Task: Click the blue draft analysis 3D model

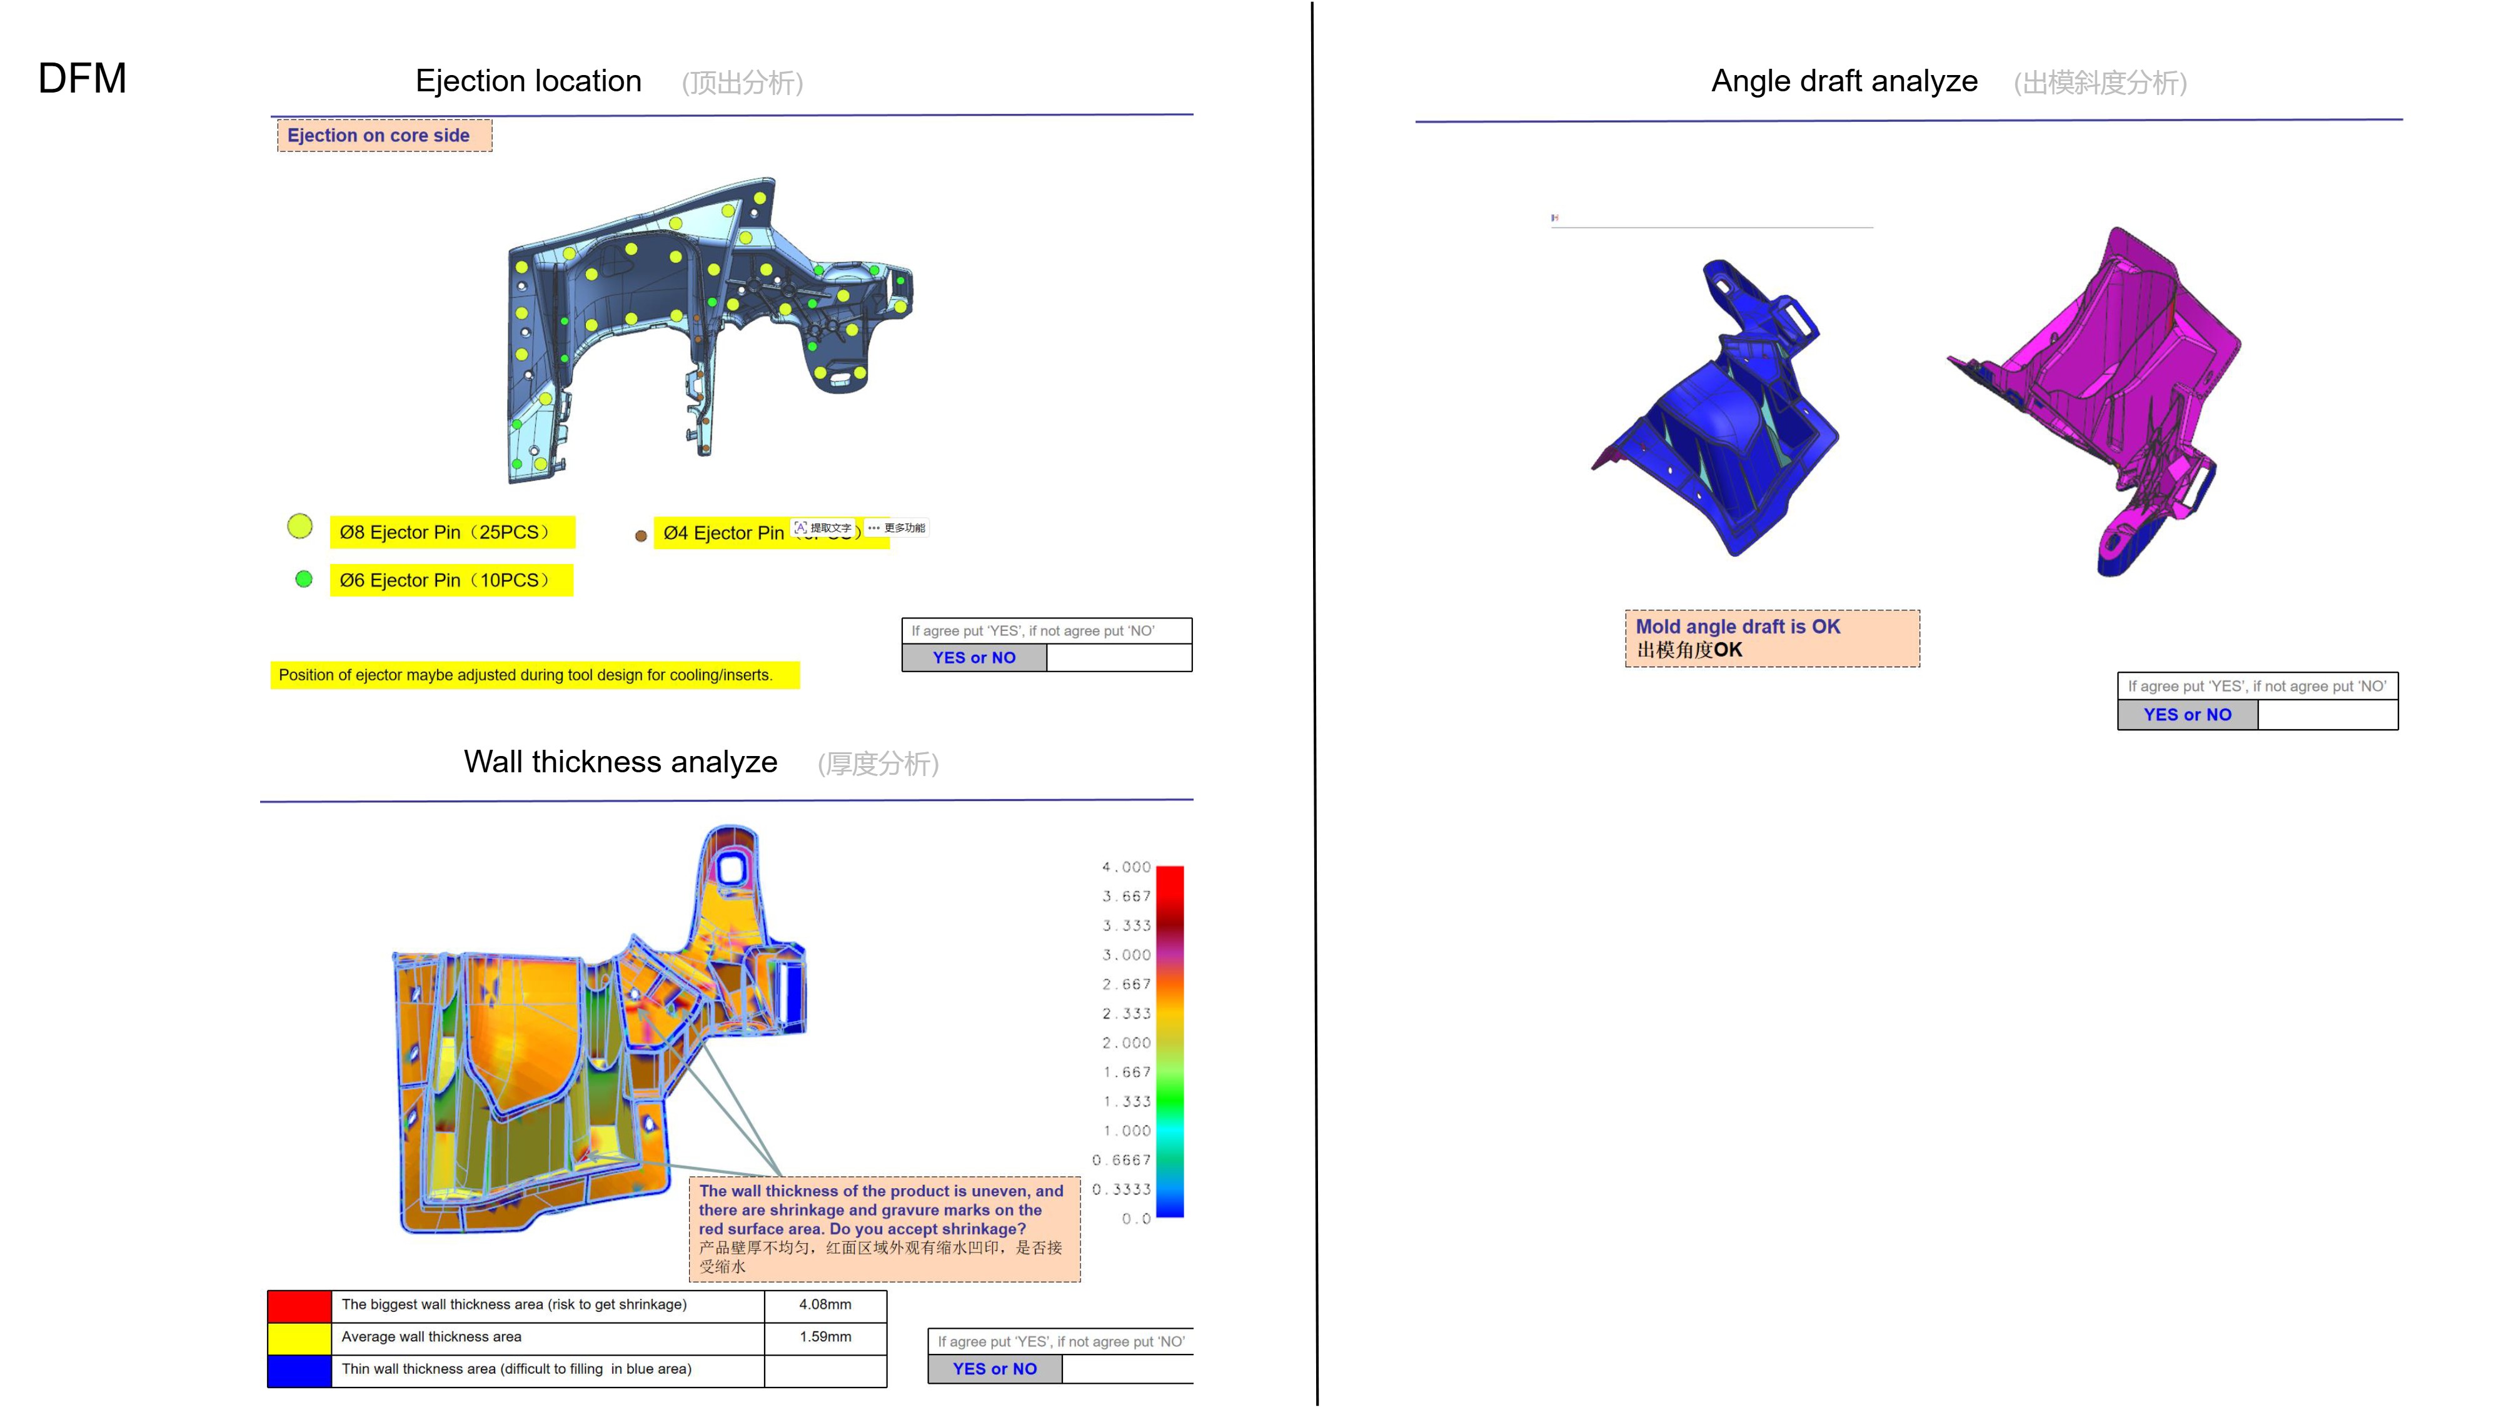Action: [1716, 408]
